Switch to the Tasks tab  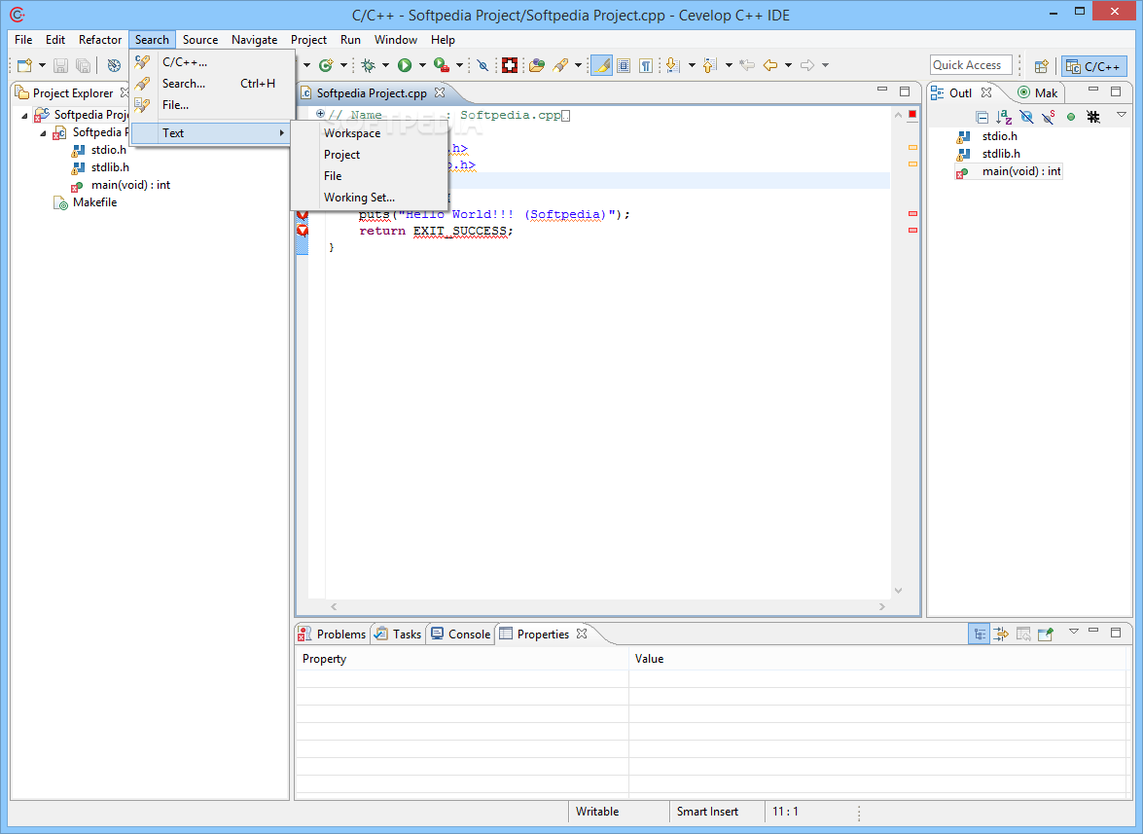[398, 635]
